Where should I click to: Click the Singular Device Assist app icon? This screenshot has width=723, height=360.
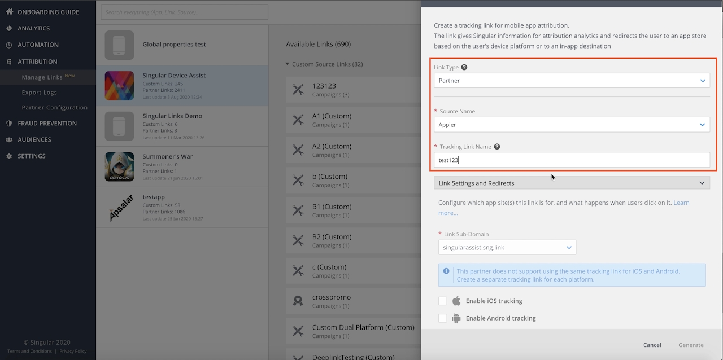coord(119,86)
